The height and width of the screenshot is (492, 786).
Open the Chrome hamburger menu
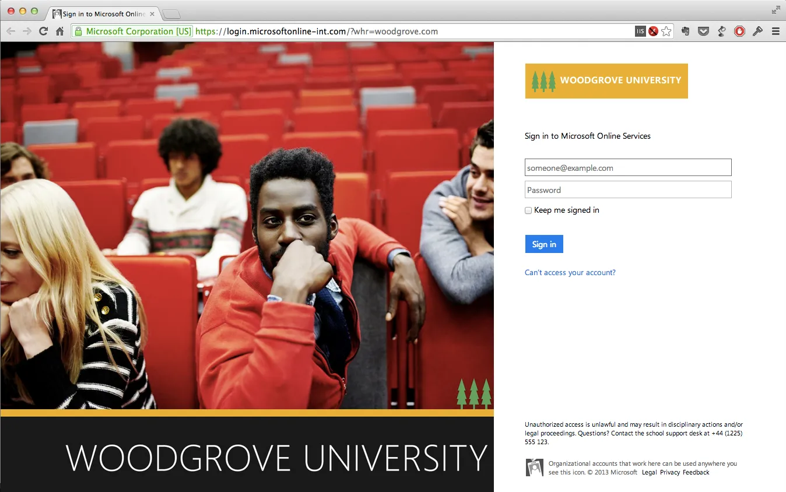click(x=776, y=31)
